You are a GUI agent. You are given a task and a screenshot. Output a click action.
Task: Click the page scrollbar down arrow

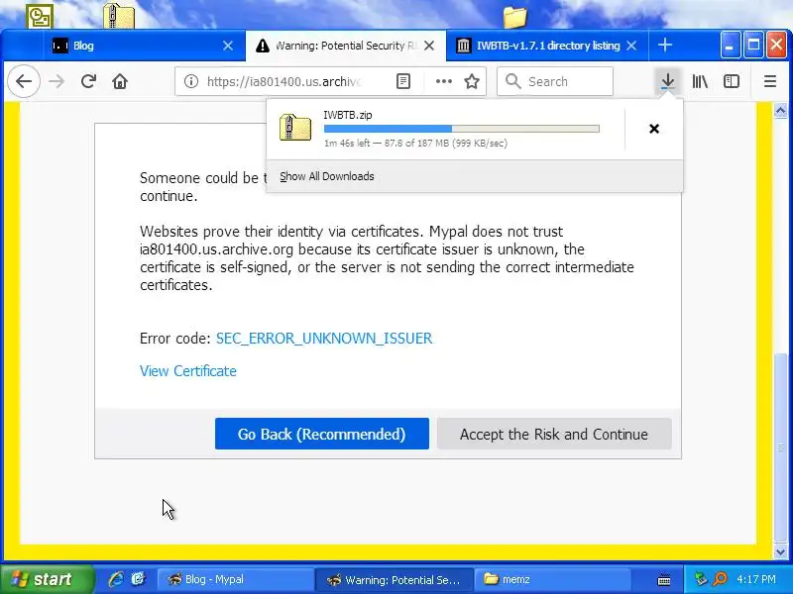point(780,552)
